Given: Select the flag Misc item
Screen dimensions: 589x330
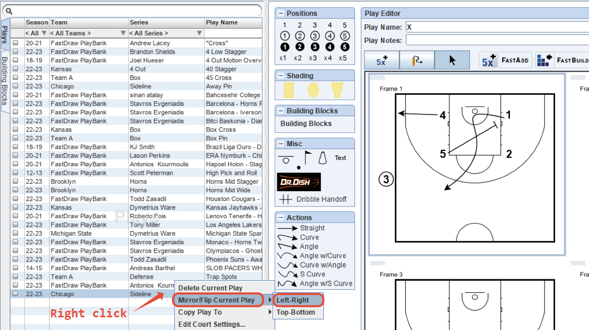Looking at the screenshot, I should (307, 157).
